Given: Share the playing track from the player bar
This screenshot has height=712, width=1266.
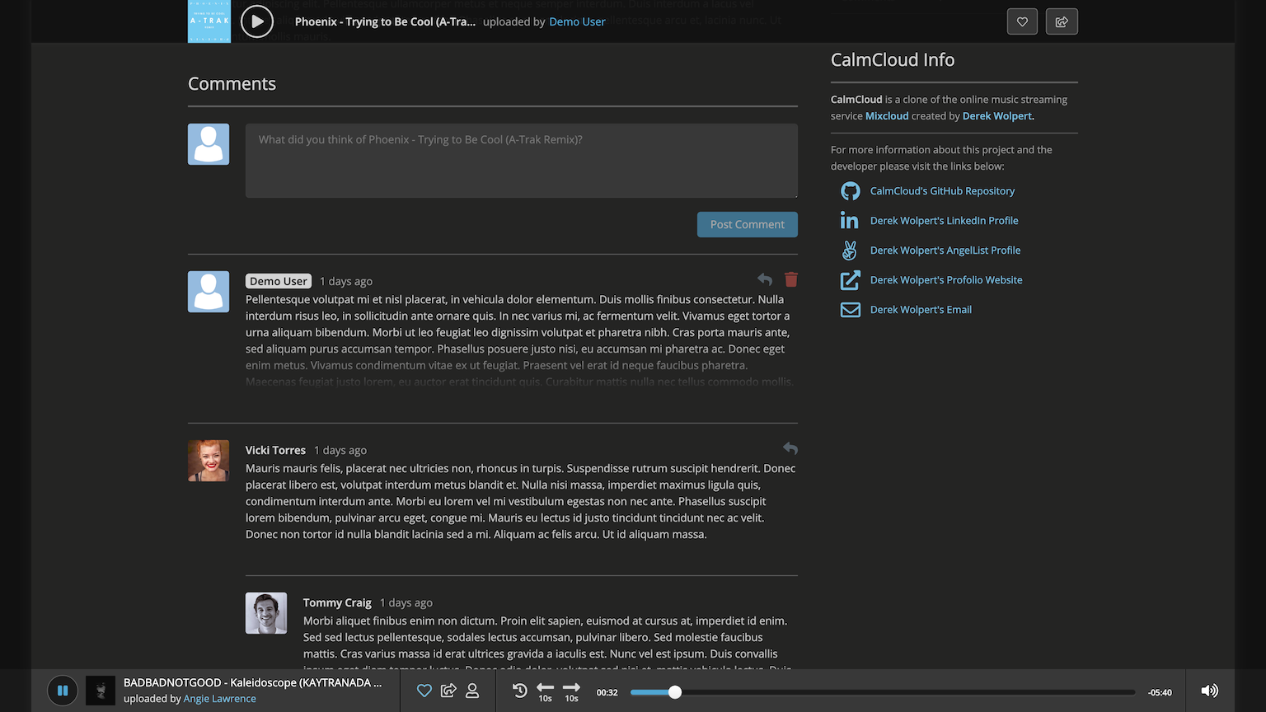Looking at the screenshot, I should tap(448, 691).
